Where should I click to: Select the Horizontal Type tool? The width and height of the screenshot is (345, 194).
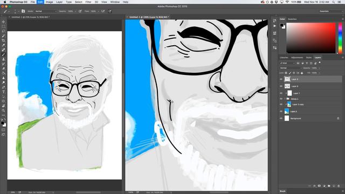(x=3, y=92)
